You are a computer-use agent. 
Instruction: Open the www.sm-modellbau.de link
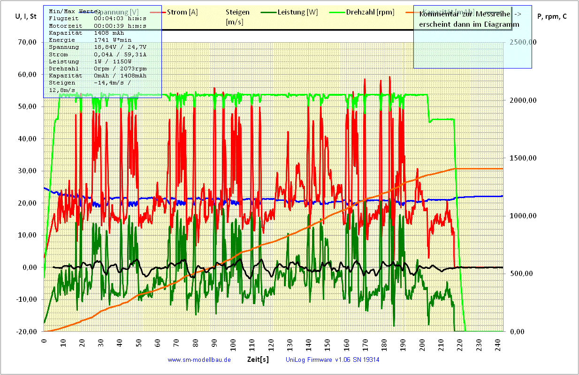click(199, 360)
